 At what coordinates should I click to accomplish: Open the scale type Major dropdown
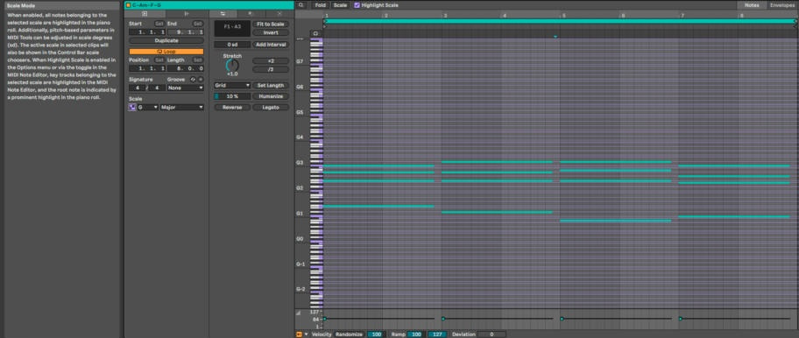(182, 108)
